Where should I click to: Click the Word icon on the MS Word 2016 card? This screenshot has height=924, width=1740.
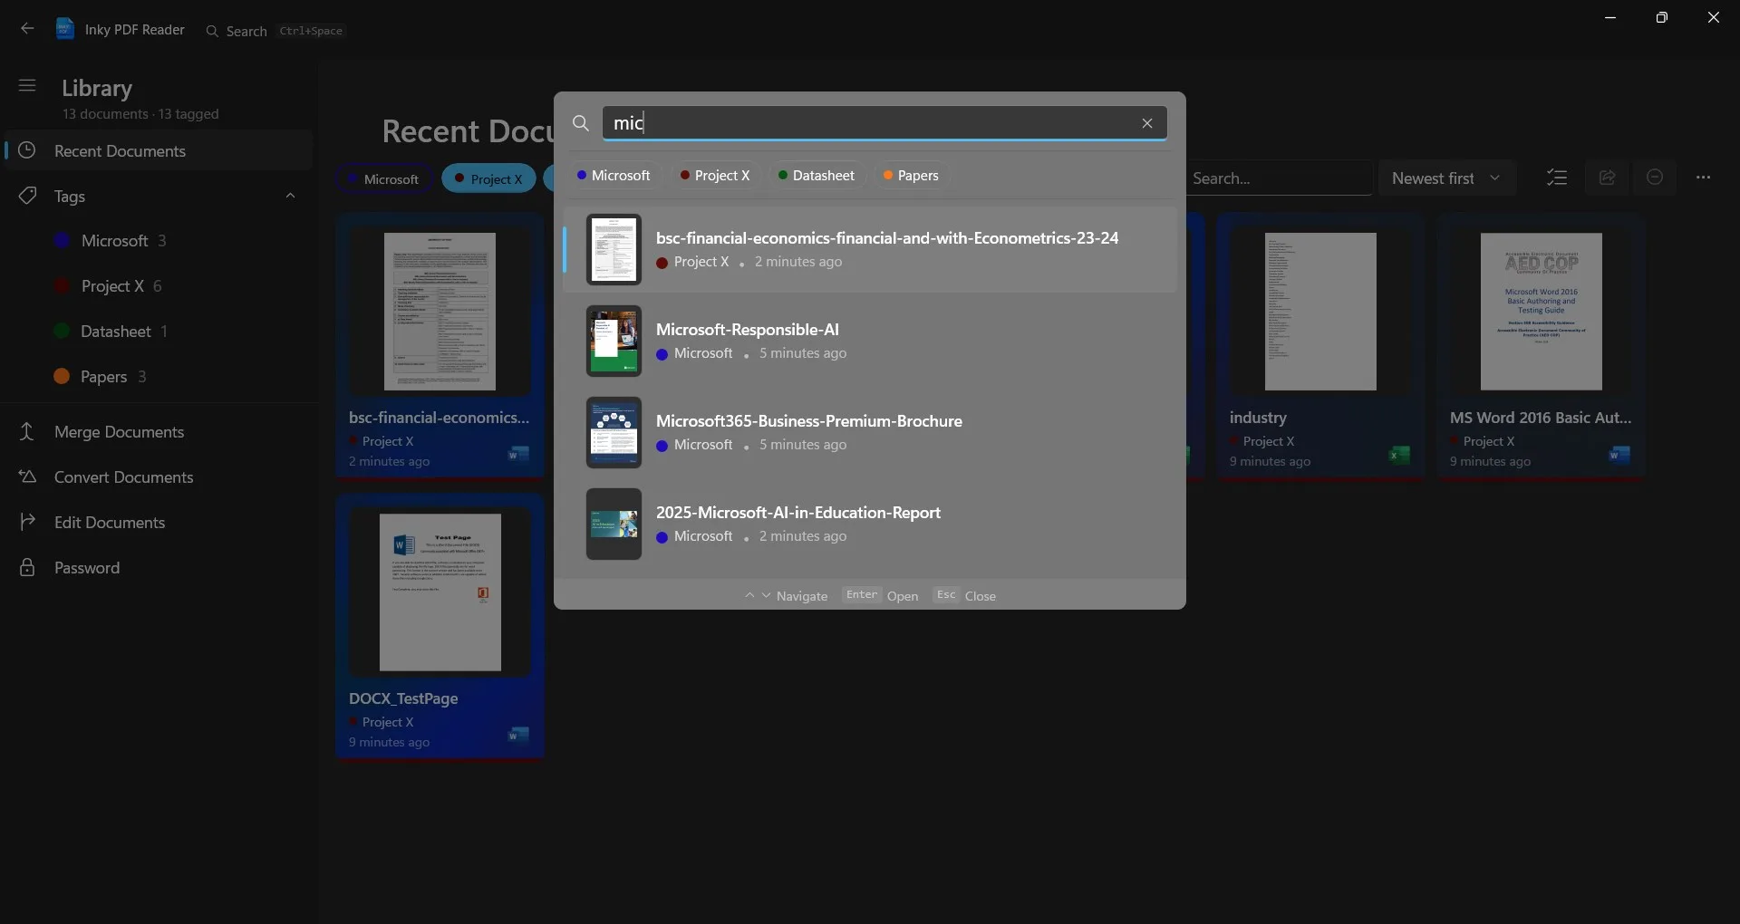click(1619, 455)
